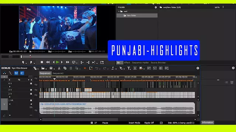Step forward to next frame
The height and width of the screenshot is (132, 236).
point(62,62)
